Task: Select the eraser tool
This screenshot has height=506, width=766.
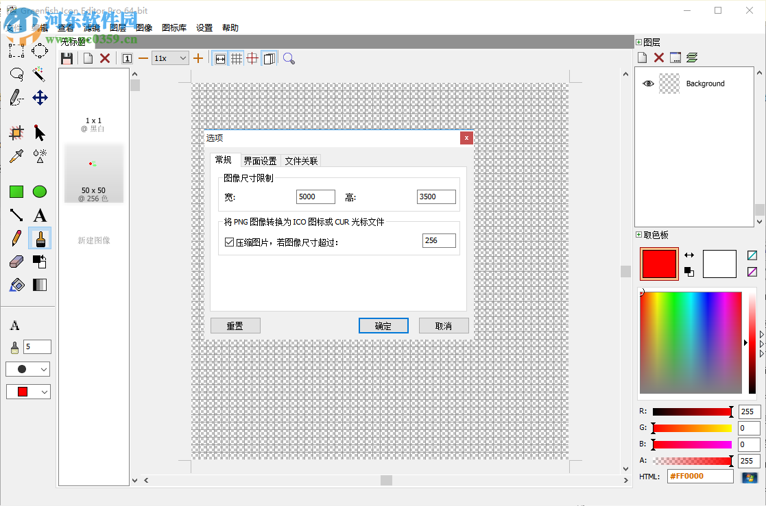Action: tap(16, 262)
